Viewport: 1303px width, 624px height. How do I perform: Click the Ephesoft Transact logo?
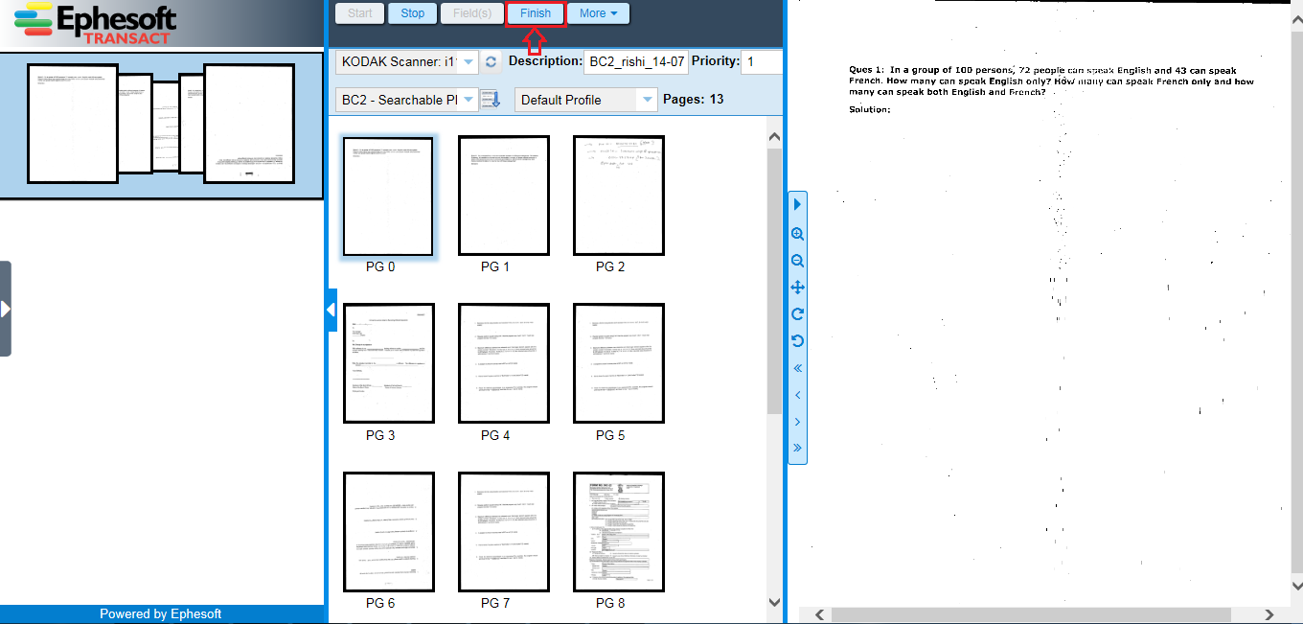click(96, 23)
